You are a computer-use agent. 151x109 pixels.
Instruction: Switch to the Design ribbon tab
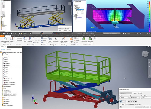14,36
